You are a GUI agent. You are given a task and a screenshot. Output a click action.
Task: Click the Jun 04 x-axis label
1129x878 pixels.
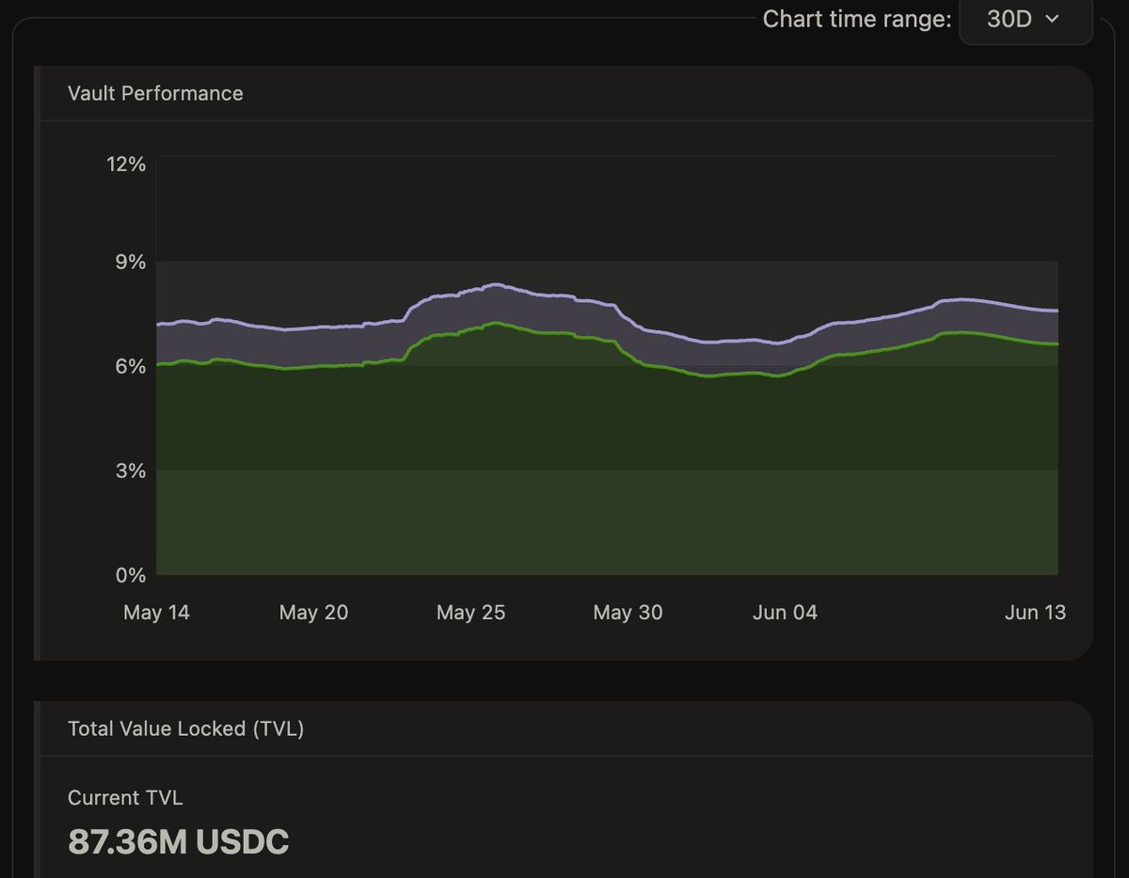click(x=785, y=613)
